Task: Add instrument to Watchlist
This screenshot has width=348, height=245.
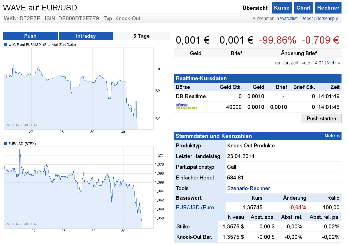Action: pos(288,18)
